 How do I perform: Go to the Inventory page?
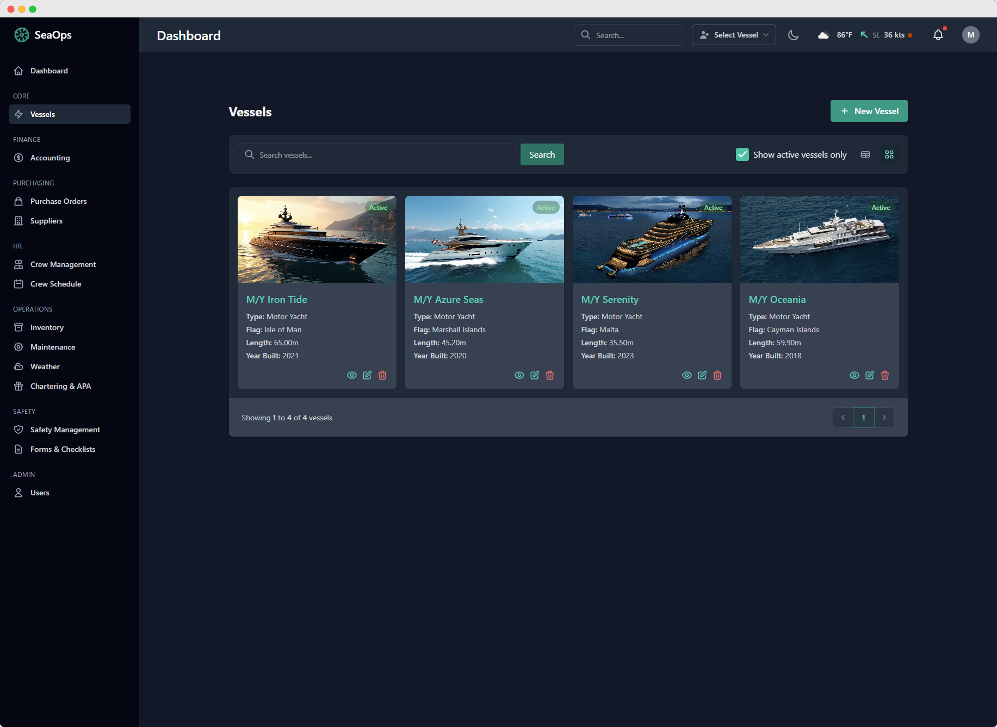coord(46,327)
